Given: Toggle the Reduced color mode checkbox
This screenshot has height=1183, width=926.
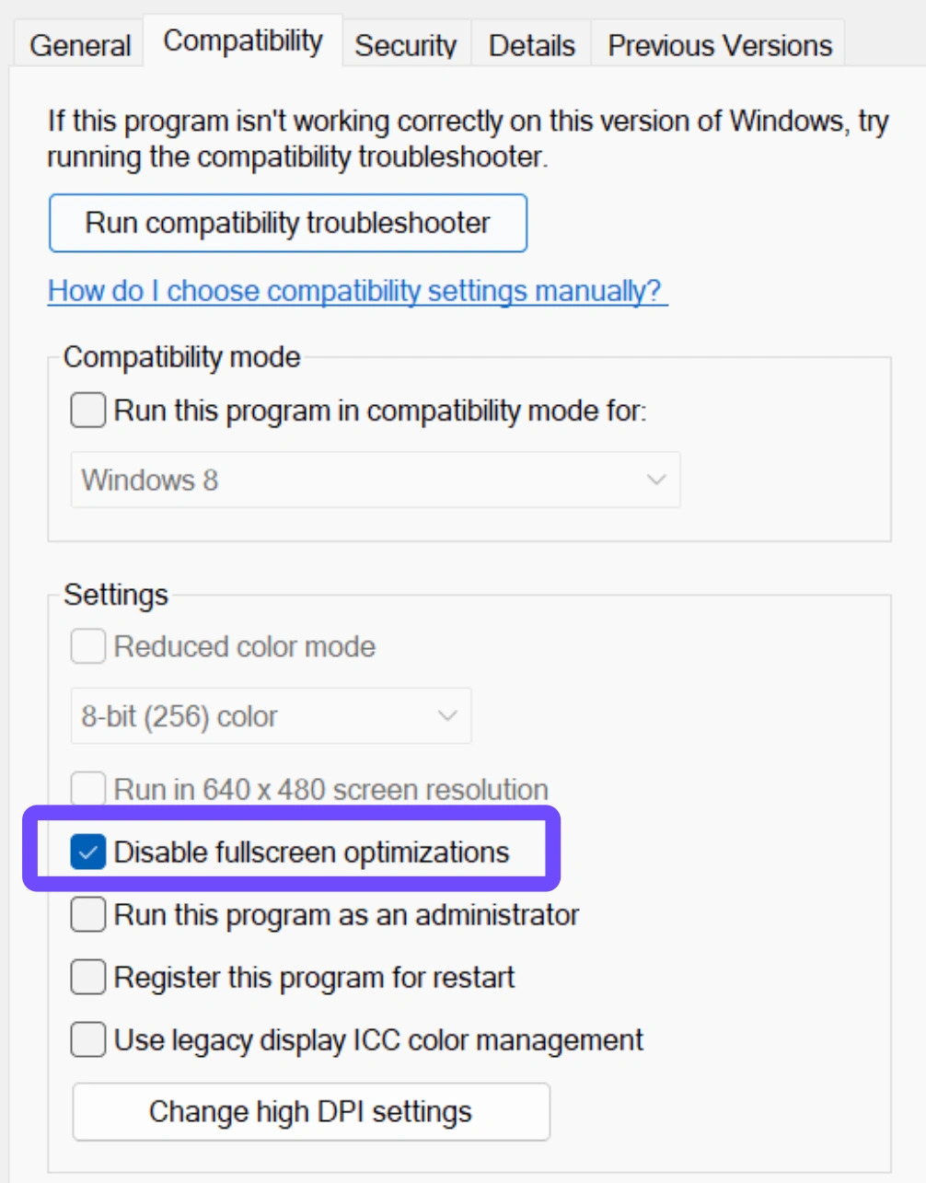Looking at the screenshot, I should pos(88,646).
